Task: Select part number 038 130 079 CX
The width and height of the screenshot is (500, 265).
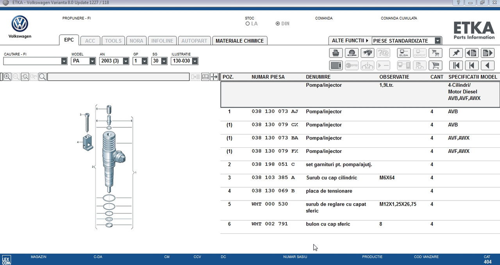Action: coord(275,125)
